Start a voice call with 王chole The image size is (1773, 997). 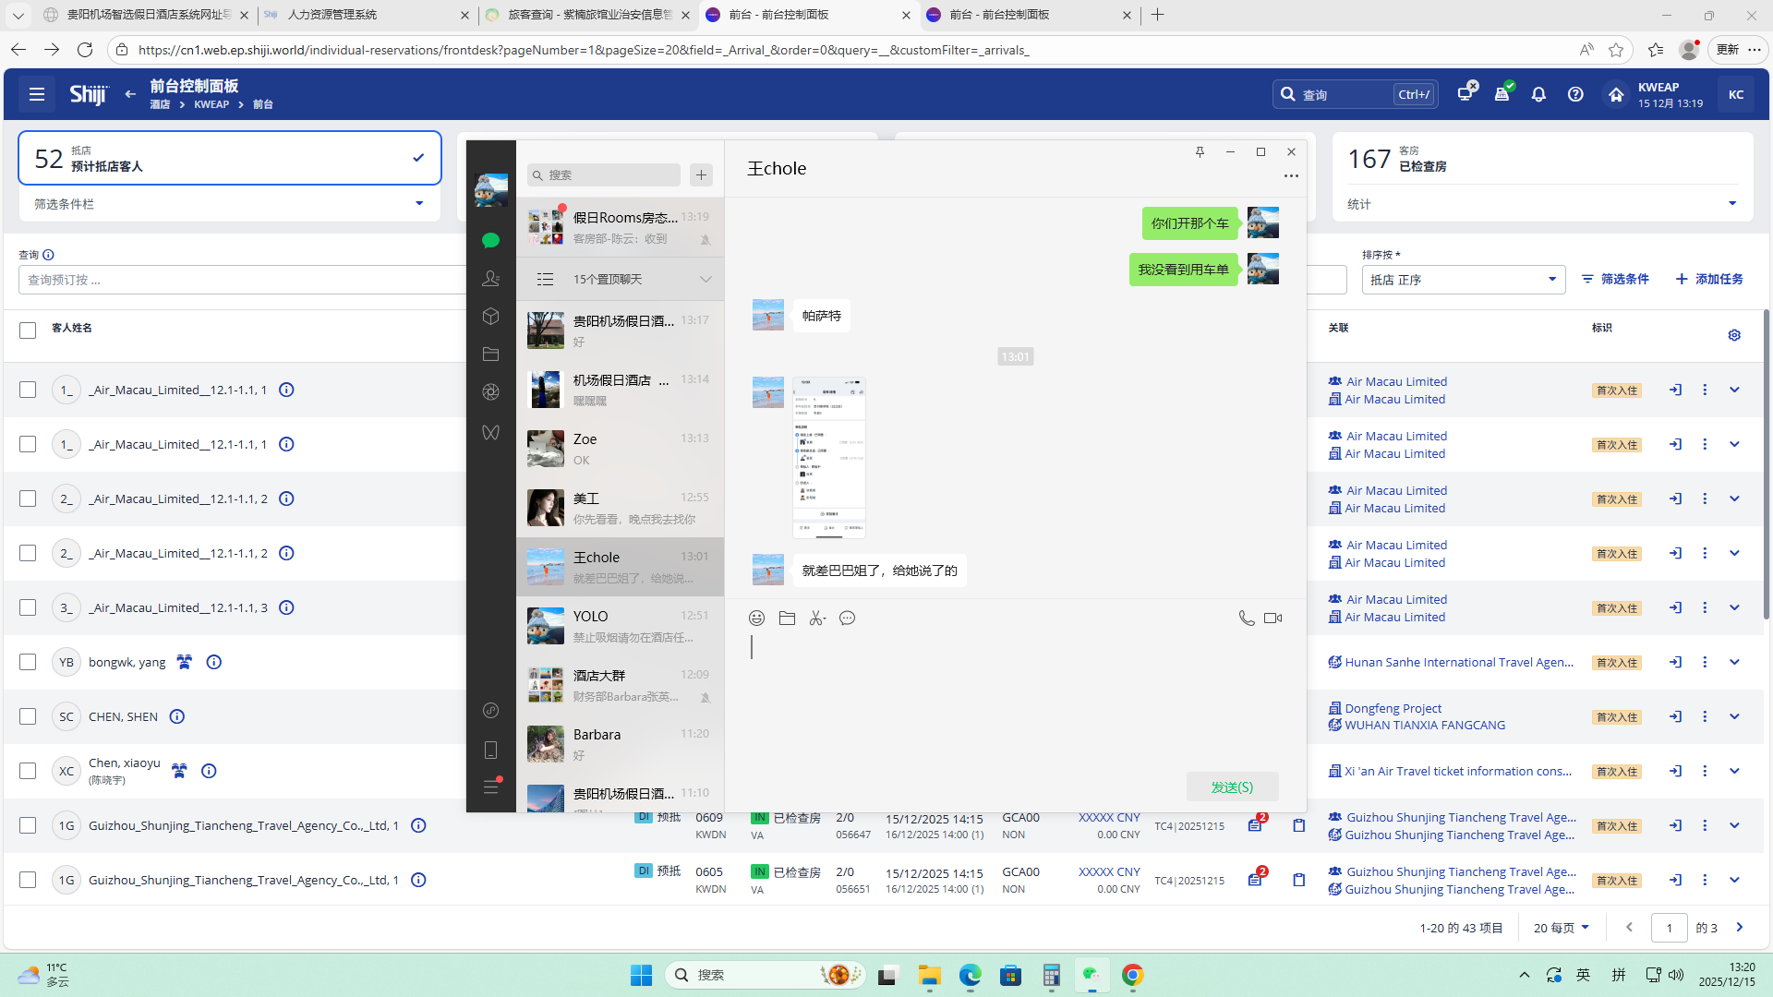tap(1246, 618)
